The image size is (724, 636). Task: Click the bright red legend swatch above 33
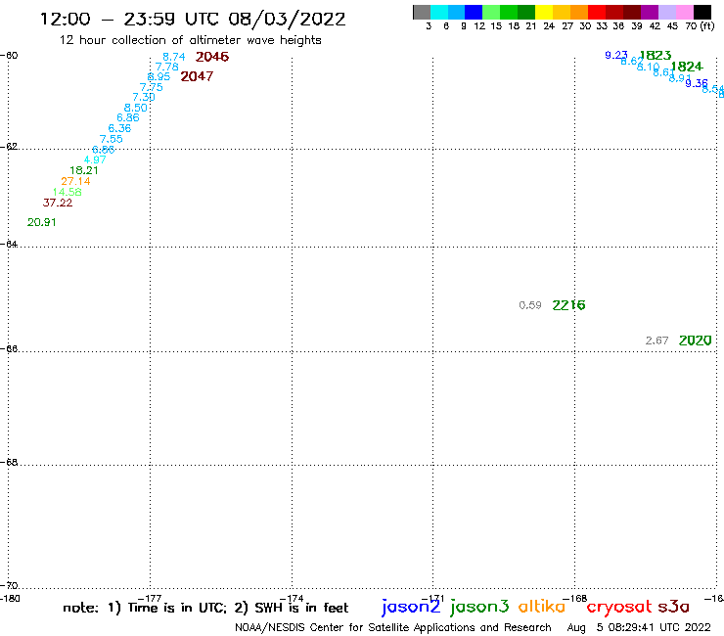(597, 12)
